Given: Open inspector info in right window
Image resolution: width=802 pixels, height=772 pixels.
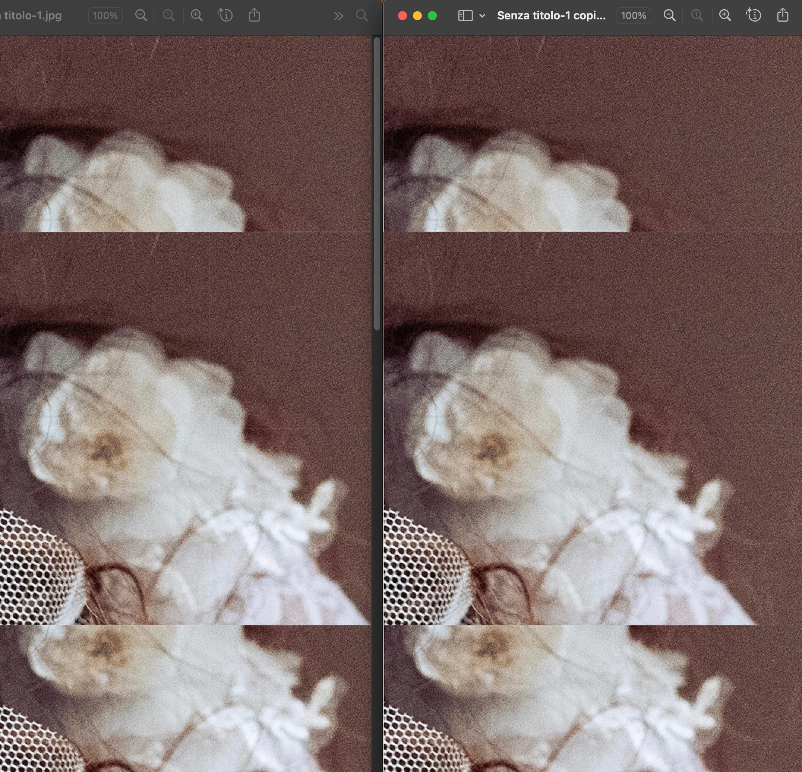Looking at the screenshot, I should [x=753, y=16].
